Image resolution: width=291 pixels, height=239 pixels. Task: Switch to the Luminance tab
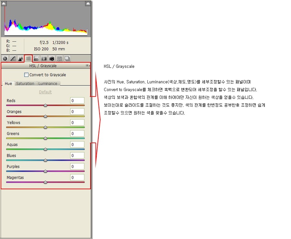(48, 83)
